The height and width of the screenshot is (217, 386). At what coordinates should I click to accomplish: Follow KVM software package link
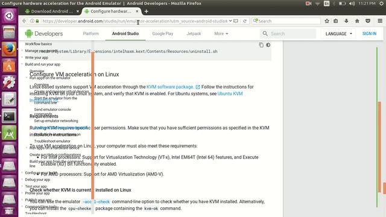tap(170, 87)
